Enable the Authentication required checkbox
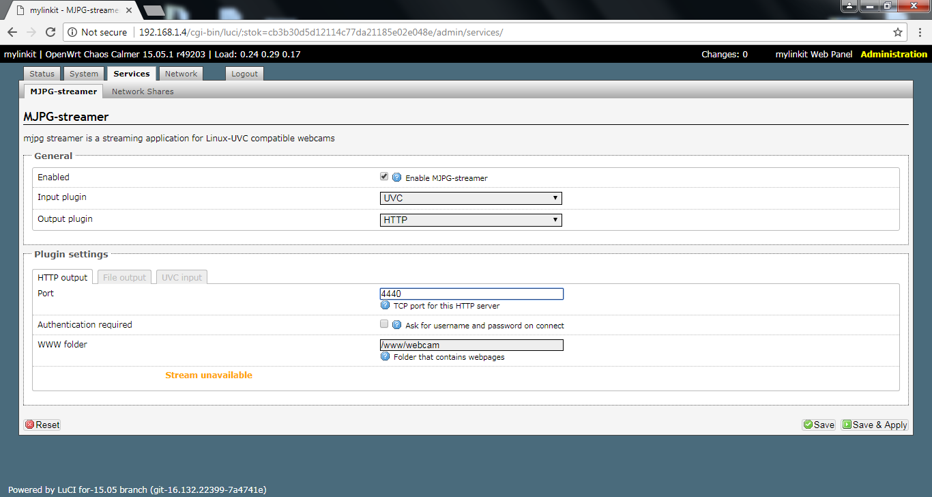Viewport: 932px width, 497px height. click(384, 324)
